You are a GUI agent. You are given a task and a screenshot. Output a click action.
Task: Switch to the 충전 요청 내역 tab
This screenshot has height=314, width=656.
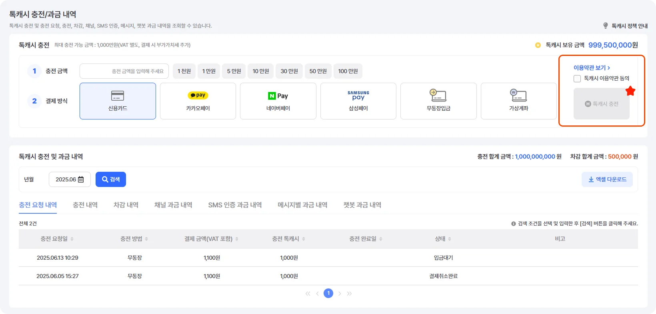pyautogui.click(x=38, y=205)
